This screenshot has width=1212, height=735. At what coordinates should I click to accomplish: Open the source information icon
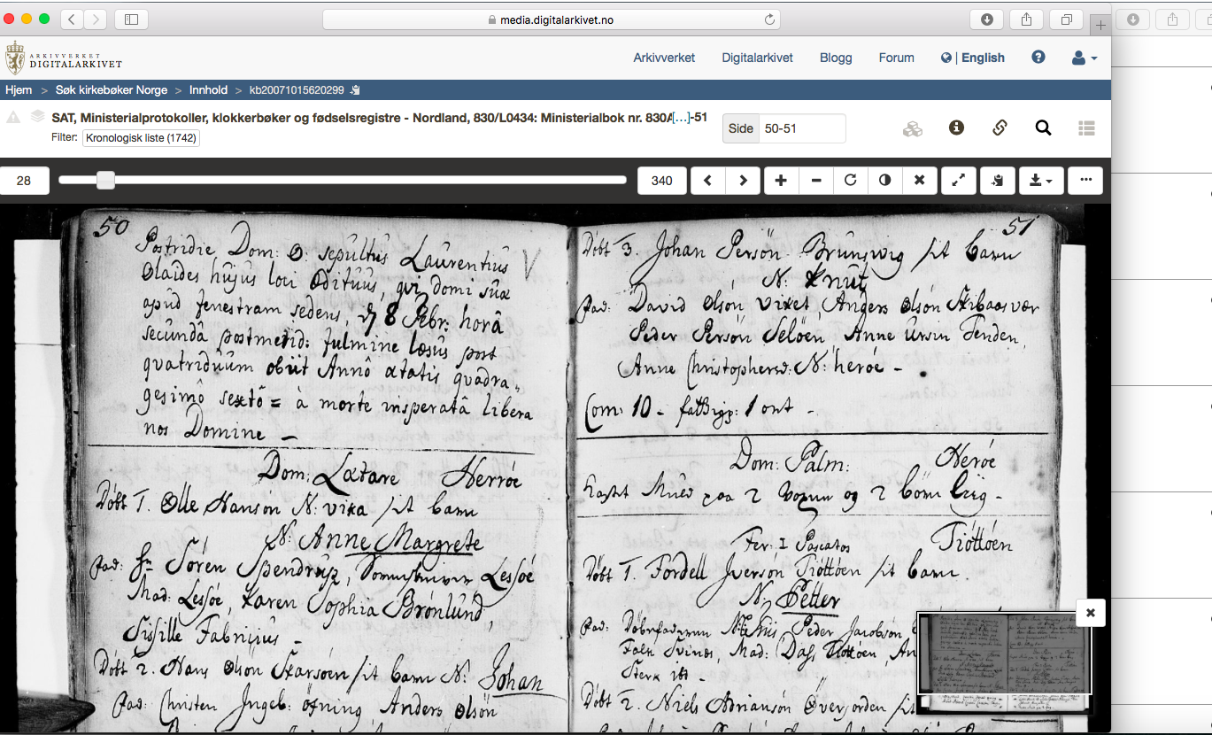[x=956, y=128]
